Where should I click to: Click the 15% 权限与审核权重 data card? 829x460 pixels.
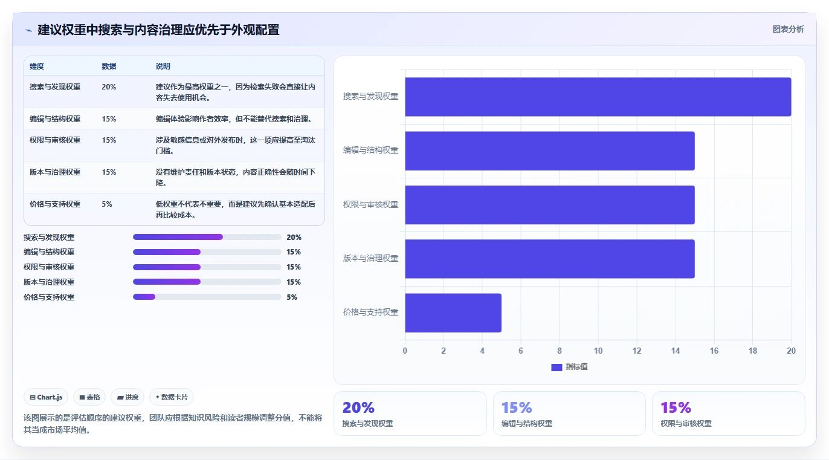click(x=728, y=413)
